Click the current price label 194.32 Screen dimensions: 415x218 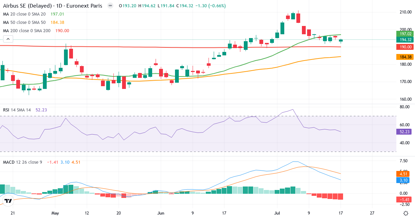coord(404,40)
